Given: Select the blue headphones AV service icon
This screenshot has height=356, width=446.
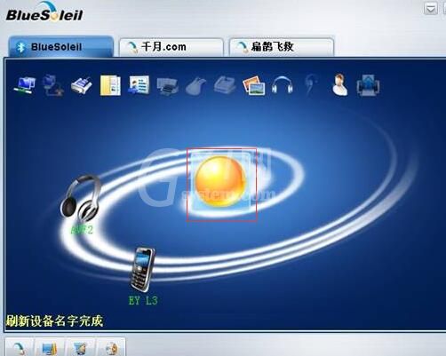Looking at the screenshot, I should 282,85.
